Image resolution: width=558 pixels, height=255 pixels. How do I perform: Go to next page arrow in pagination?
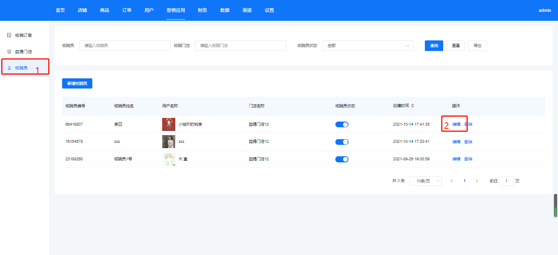pyautogui.click(x=477, y=181)
